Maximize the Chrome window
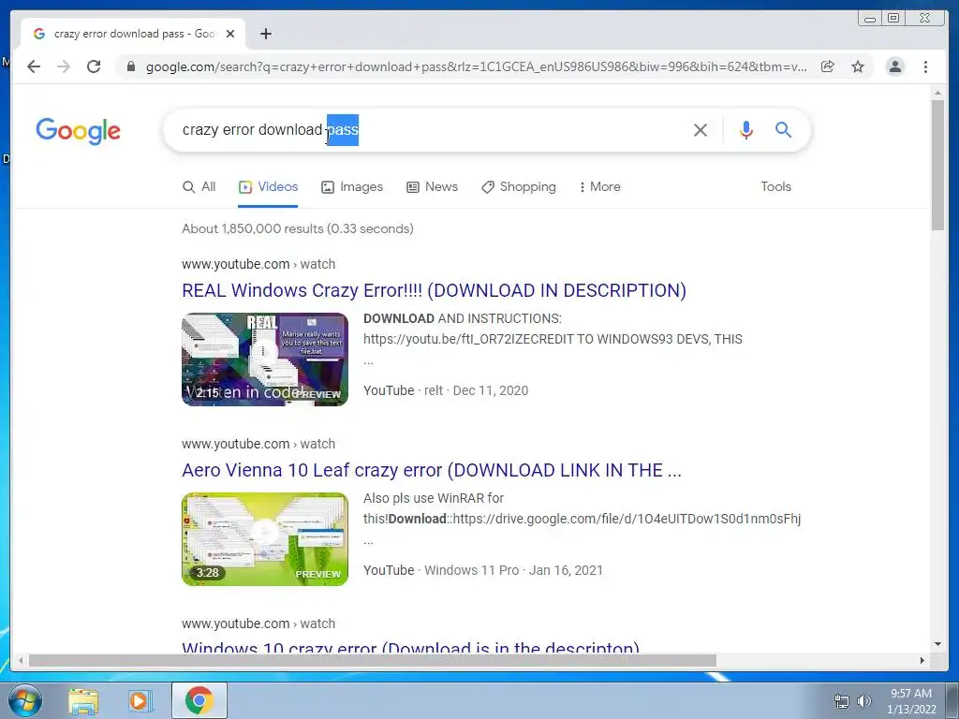Viewport: 959px width, 719px height. 893,19
